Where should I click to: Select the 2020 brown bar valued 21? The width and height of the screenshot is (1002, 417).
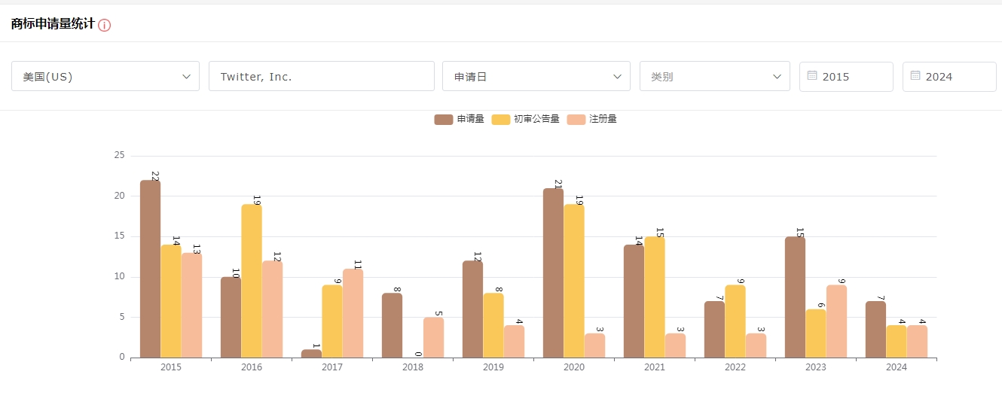click(x=553, y=272)
